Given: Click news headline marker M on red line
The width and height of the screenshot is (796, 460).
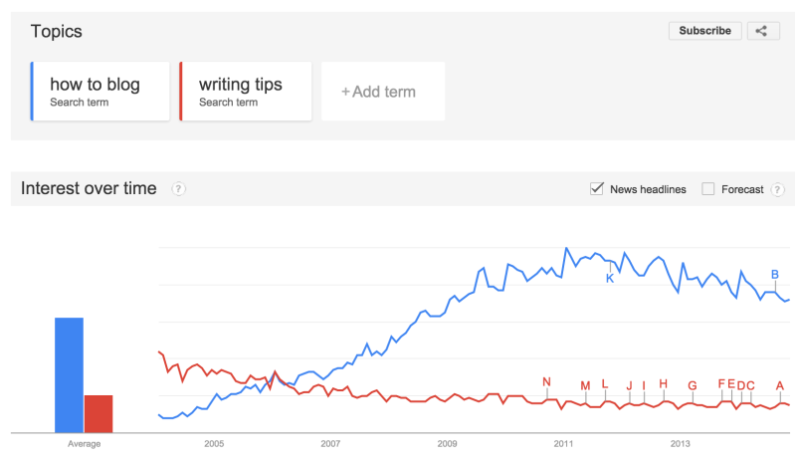Looking at the screenshot, I should 585,386.
